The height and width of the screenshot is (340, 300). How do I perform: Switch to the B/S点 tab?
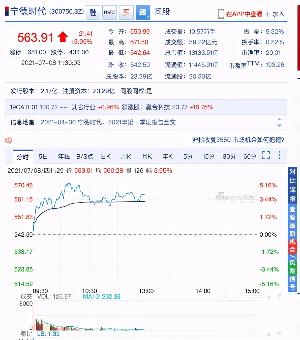pyautogui.click(x=85, y=157)
